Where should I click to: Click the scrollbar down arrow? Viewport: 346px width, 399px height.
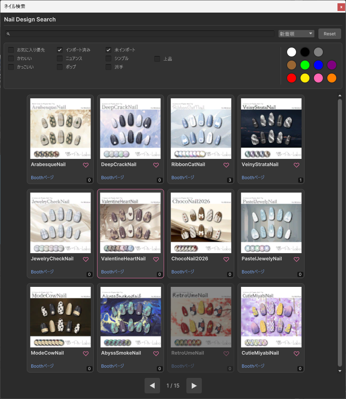coord(340,371)
